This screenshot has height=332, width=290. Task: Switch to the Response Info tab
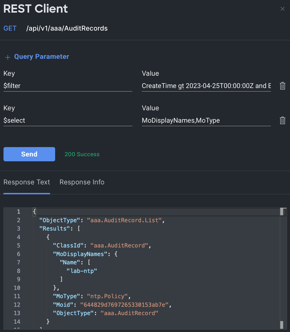click(x=82, y=182)
